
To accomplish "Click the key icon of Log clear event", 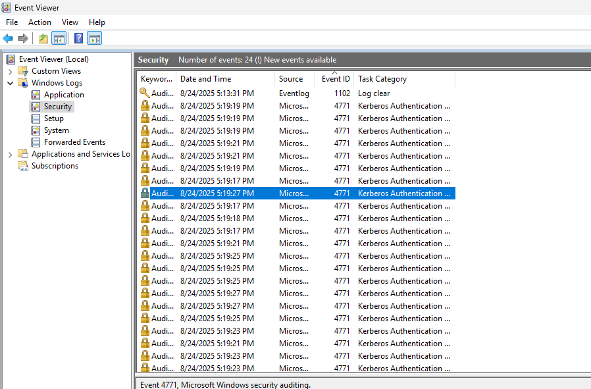I will (145, 93).
